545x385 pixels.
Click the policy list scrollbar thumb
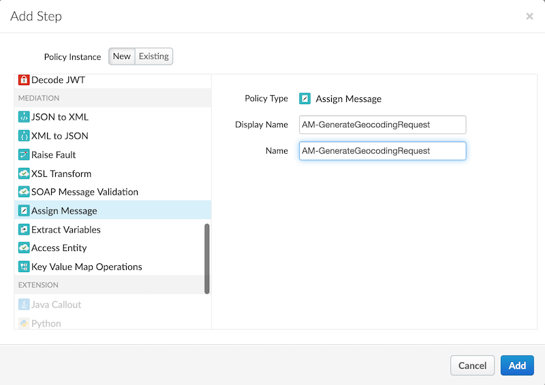click(x=207, y=258)
